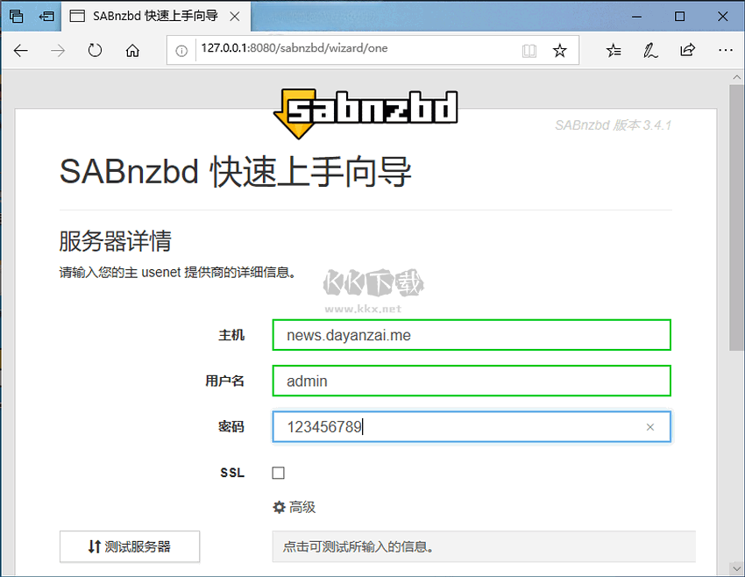Click the browser Back arrow
Screen dimensions: 745x577
click(x=21, y=50)
